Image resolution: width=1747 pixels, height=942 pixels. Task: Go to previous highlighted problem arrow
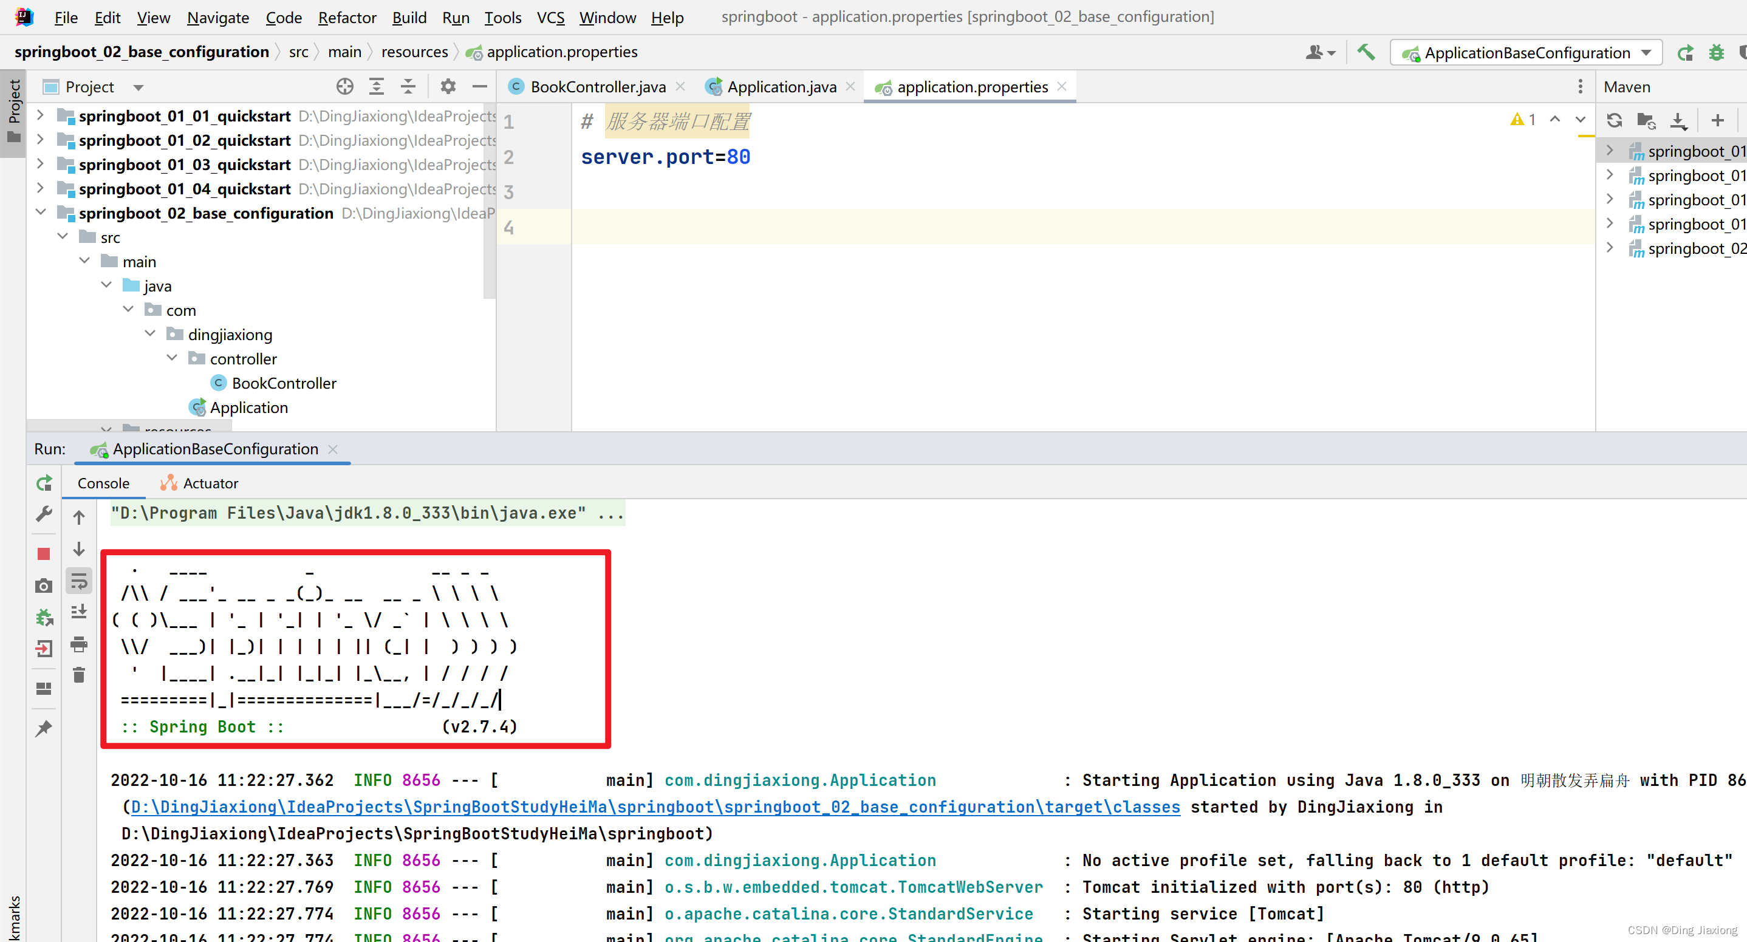[x=1554, y=120]
